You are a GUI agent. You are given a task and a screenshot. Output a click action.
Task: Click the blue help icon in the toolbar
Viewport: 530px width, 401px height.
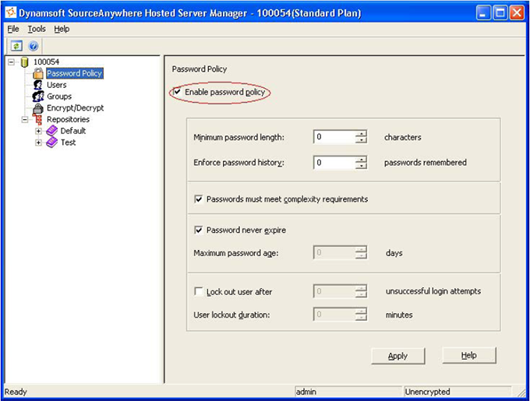tap(34, 46)
